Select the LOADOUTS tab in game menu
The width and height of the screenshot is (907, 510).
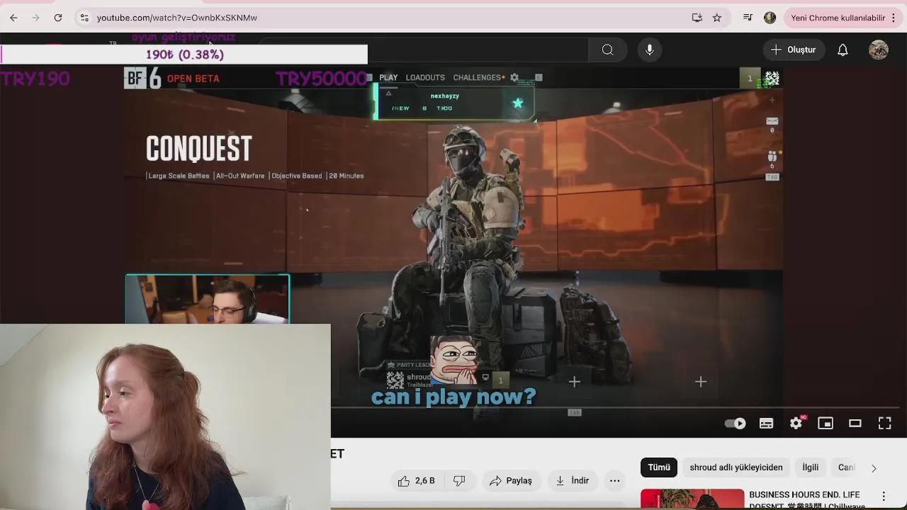pyautogui.click(x=425, y=78)
